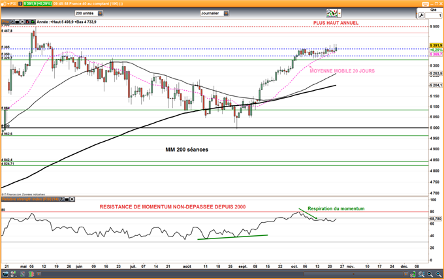The image size is (444, 279).
Task: Click the red down arrow in Prix panel
Action: [28, 22]
